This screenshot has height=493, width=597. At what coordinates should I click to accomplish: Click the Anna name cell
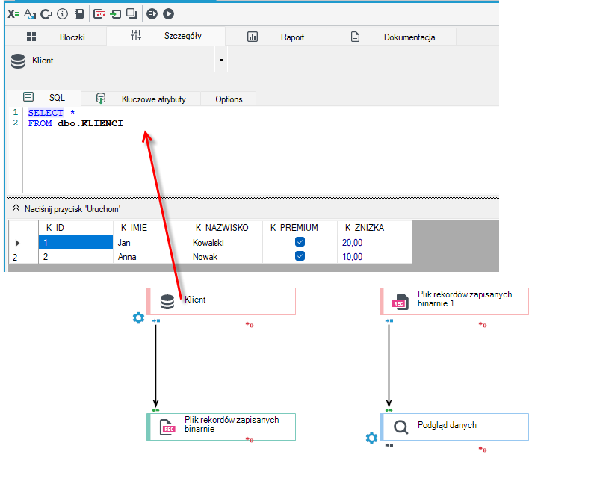click(150, 257)
